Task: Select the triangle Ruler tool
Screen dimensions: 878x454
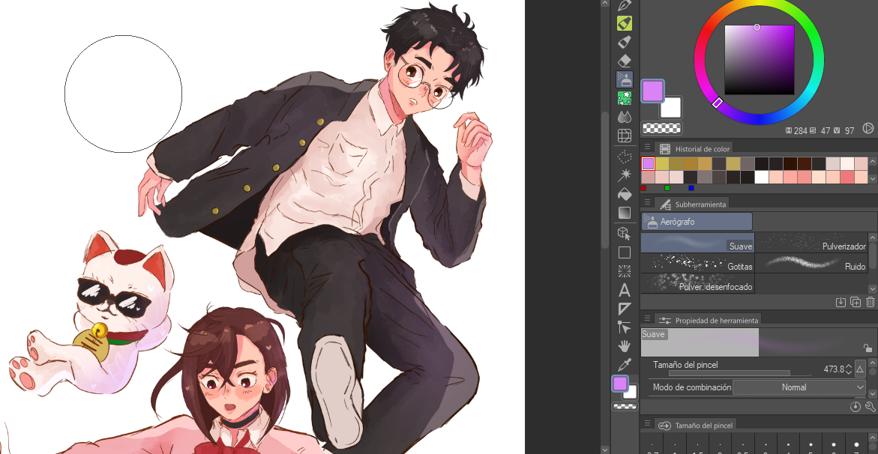Action: tap(625, 309)
